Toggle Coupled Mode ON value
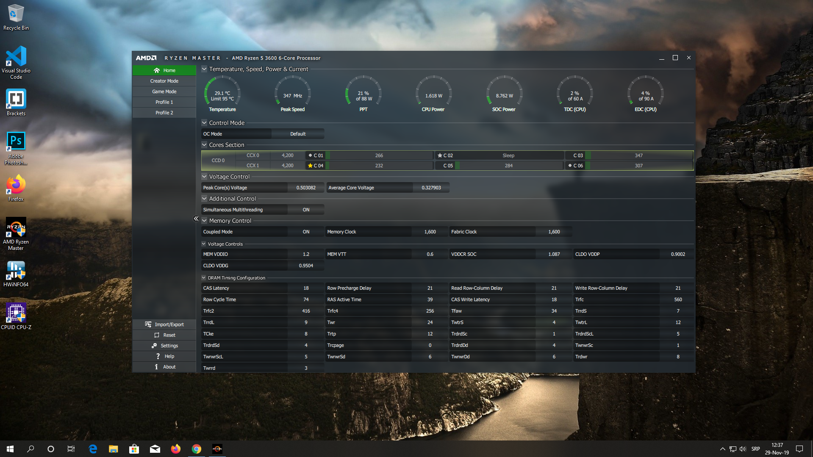 pyautogui.click(x=306, y=232)
